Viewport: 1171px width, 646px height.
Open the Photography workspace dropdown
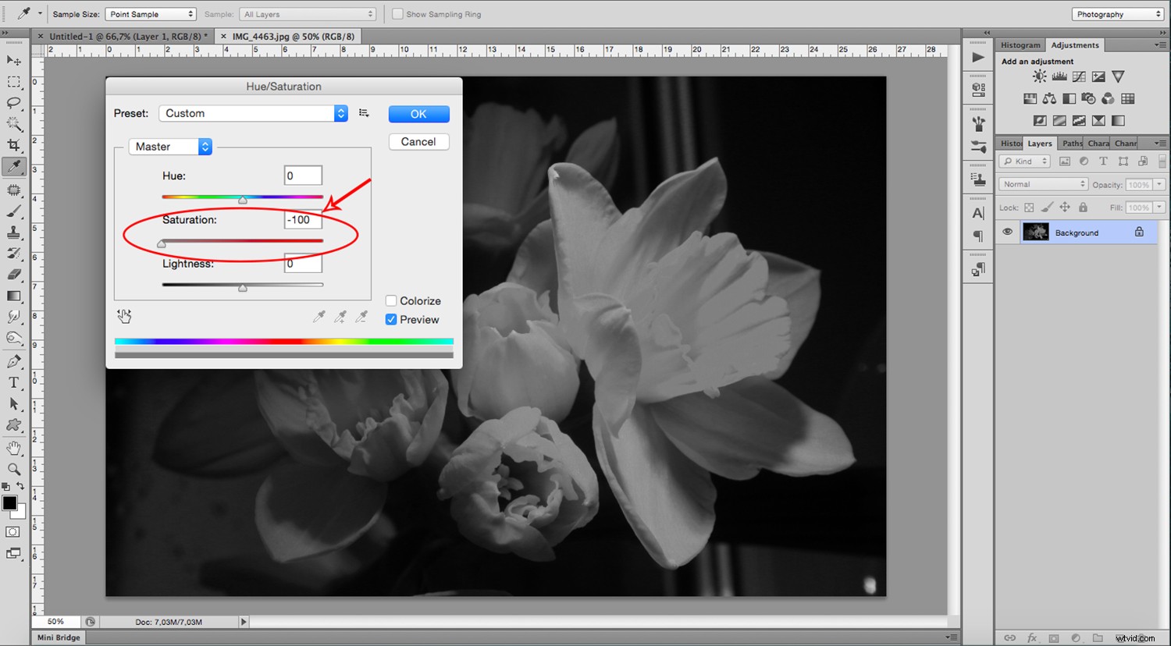[x=1117, y=14]
